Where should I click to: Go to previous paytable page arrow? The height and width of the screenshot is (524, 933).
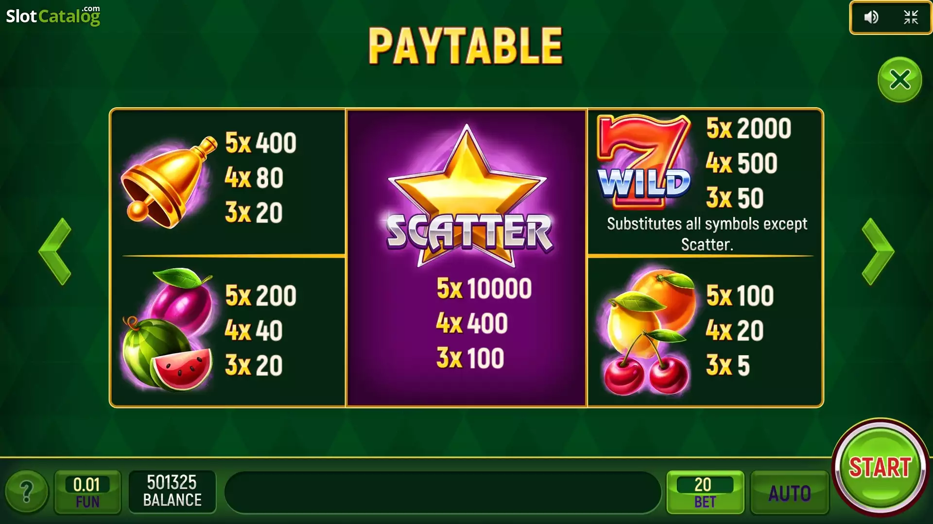55,251
